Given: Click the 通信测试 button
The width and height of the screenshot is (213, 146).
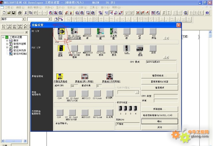Looking at the screenshot, I should 160,88.
